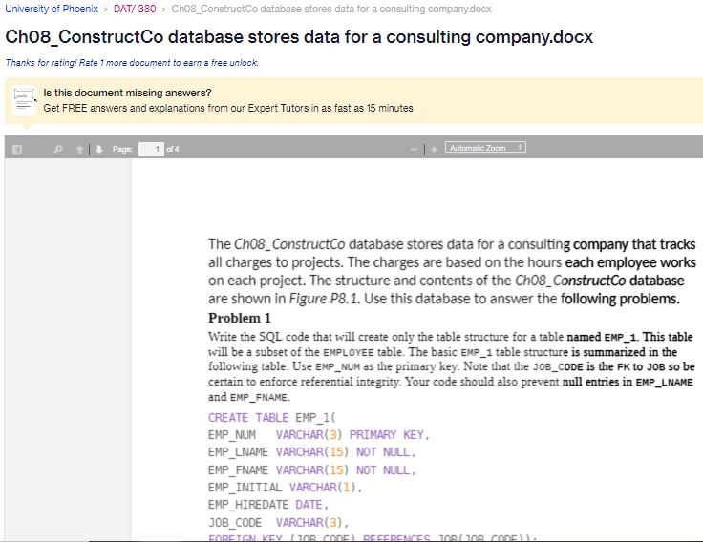The height and width of the screenshot is (542, 703).
Task: Click 'Figure P8.1' reference in the paragraph
Action: [x=325, y=299]
